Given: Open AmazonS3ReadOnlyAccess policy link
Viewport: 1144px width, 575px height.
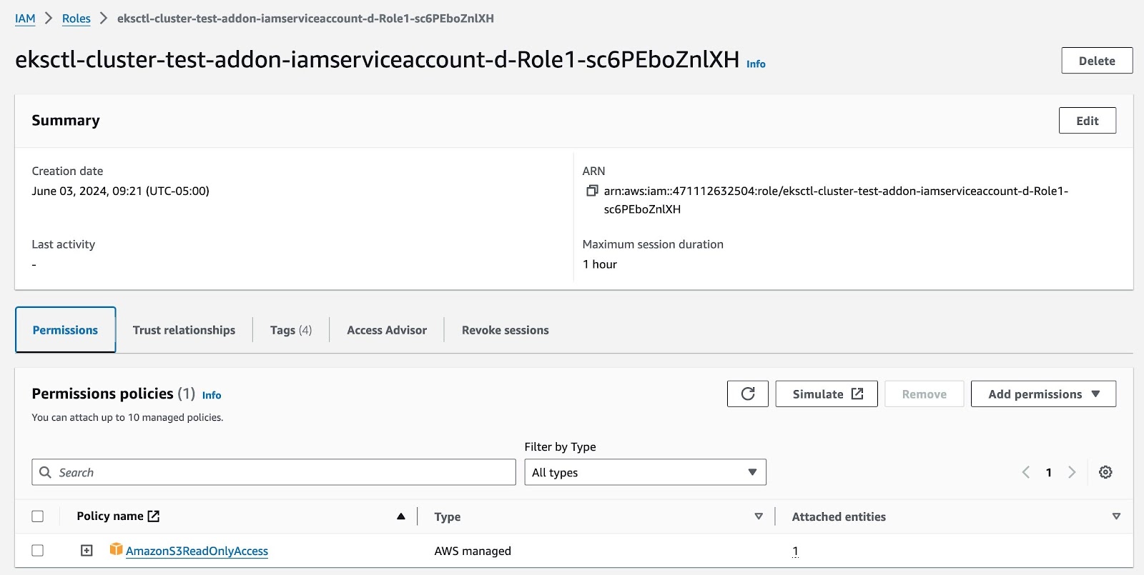Looking at the screenshot, I should click(x=197, y=551).
